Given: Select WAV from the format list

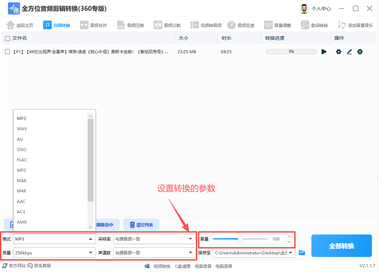Looking at the screenshot, I should click(22, 129).
